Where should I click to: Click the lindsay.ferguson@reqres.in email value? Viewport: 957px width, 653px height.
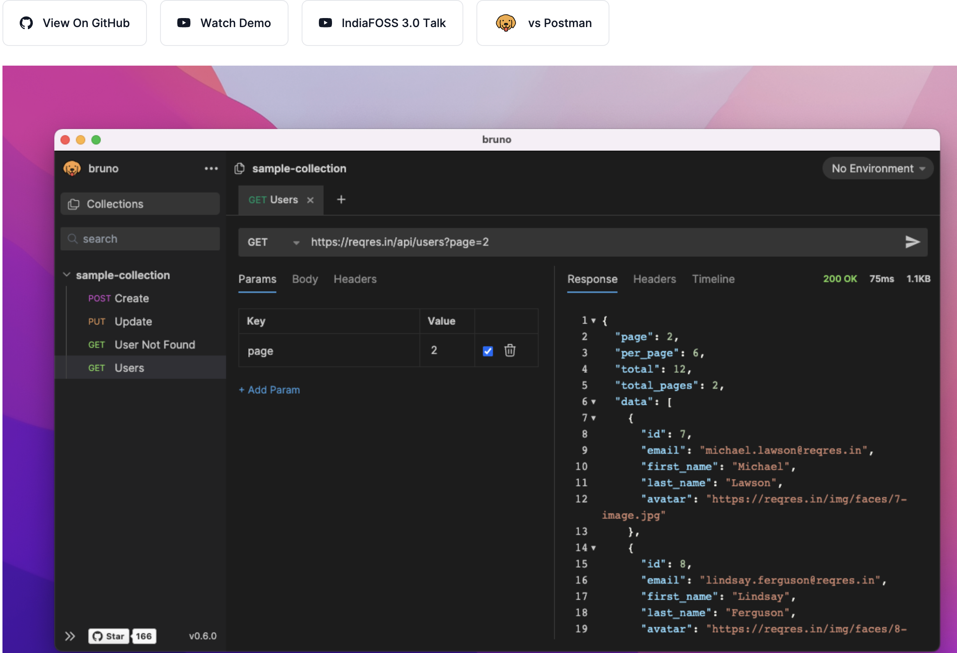pyautogui.click(x=790, y=580)
